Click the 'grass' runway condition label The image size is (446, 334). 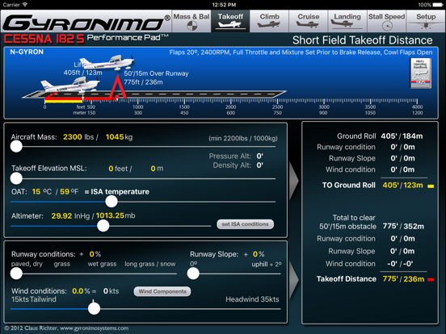pos(62,264)
